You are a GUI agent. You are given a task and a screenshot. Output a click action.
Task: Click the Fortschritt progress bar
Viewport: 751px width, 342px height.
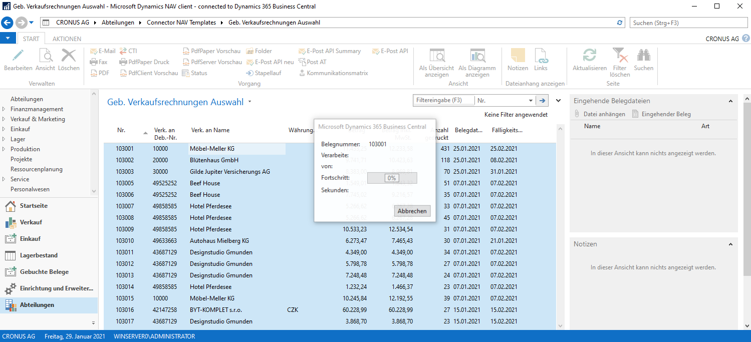click(x=392, y=178)
